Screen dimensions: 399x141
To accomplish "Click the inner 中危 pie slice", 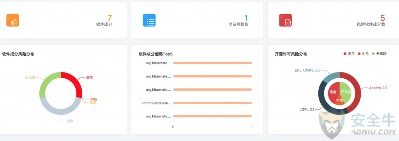I will pos(340,100).
